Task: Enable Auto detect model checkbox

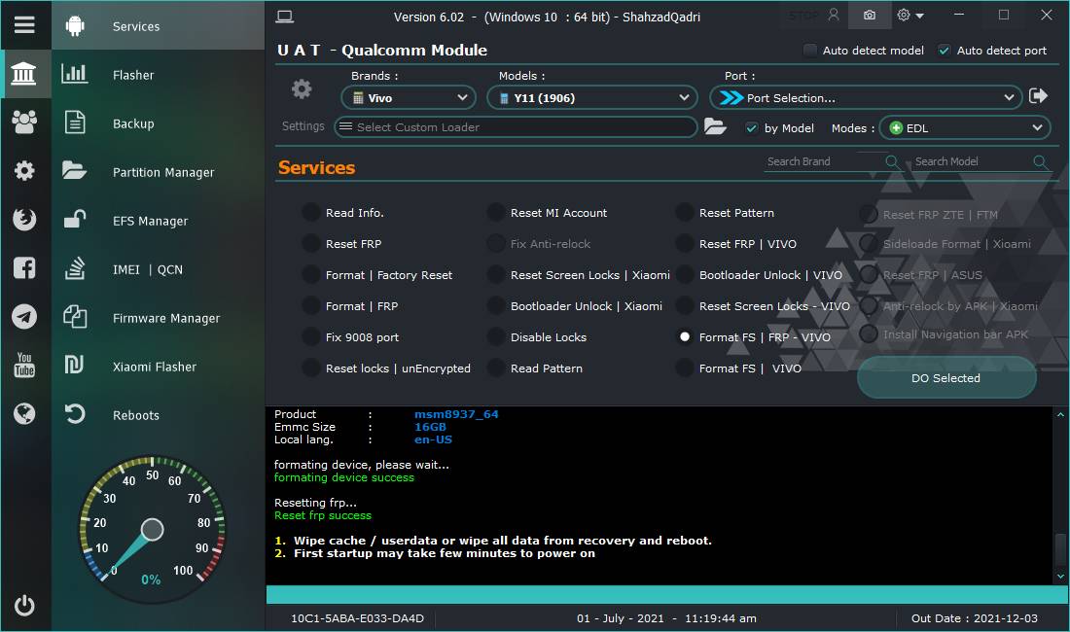Action: (810, 50)
